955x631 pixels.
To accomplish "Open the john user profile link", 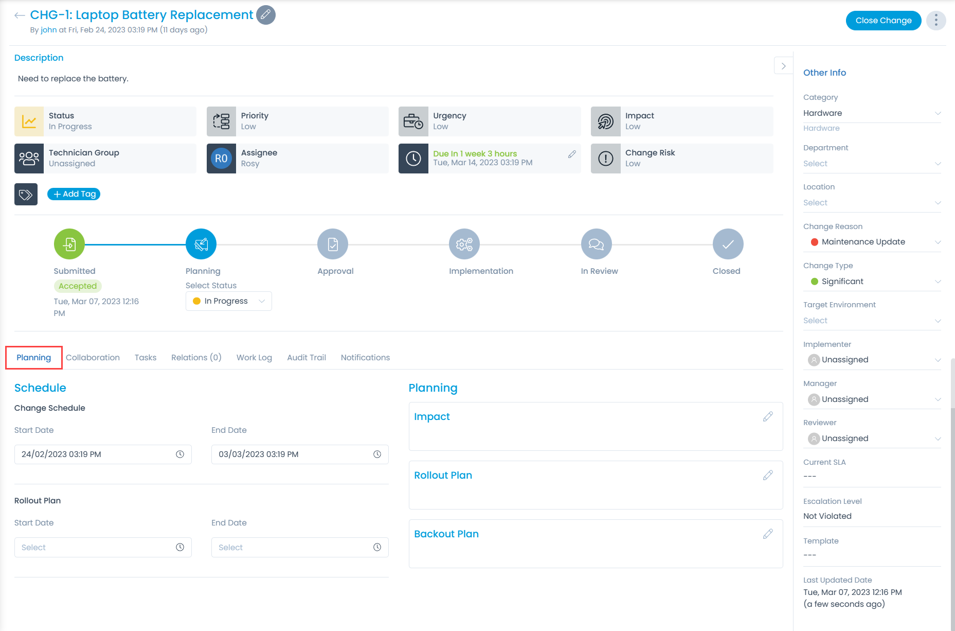I will pos(48,30).
